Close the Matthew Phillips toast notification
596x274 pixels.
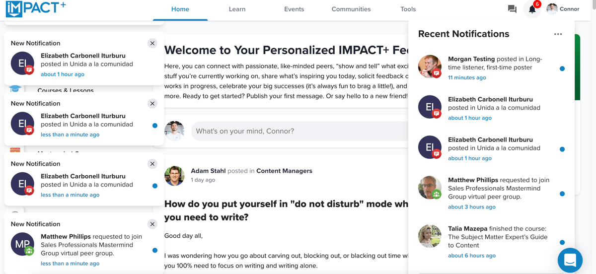pyautogui.click(x=152, y=224)
